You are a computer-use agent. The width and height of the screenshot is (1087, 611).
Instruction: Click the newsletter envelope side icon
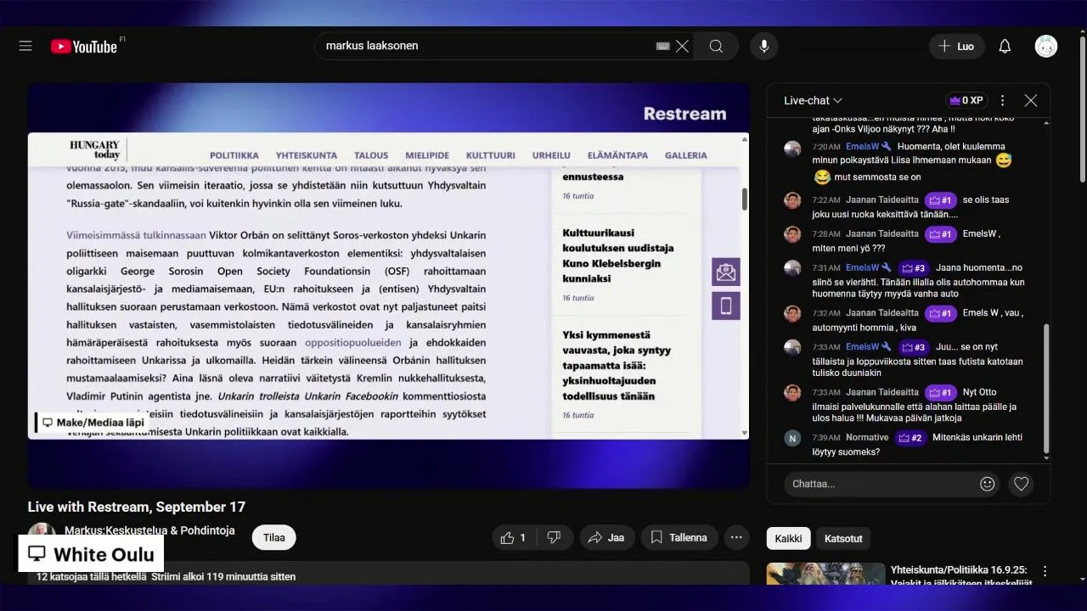pyautogui.click(x=726, y=272)
